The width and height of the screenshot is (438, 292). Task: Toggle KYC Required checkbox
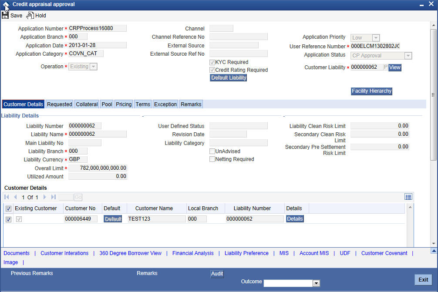point(212,62)
